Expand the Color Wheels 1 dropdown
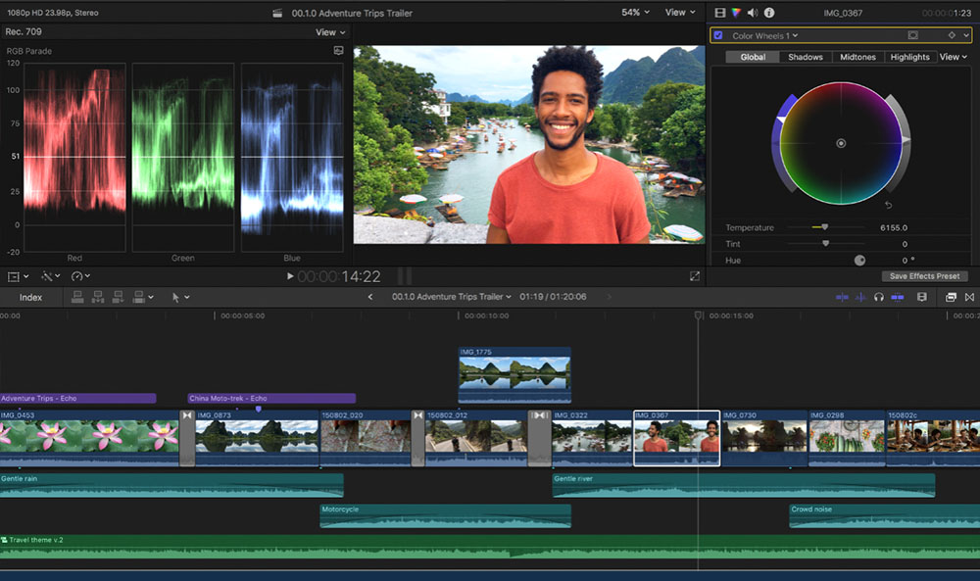The width and height of the screenshot is (980, 581). tap(795, 34)
